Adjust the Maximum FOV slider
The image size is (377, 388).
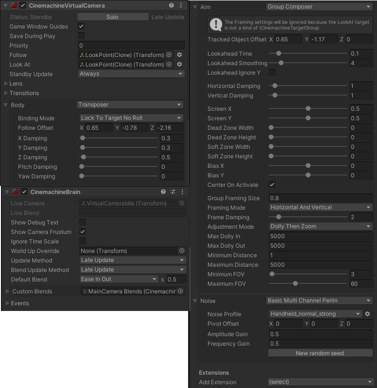click(x=308, y=283)
